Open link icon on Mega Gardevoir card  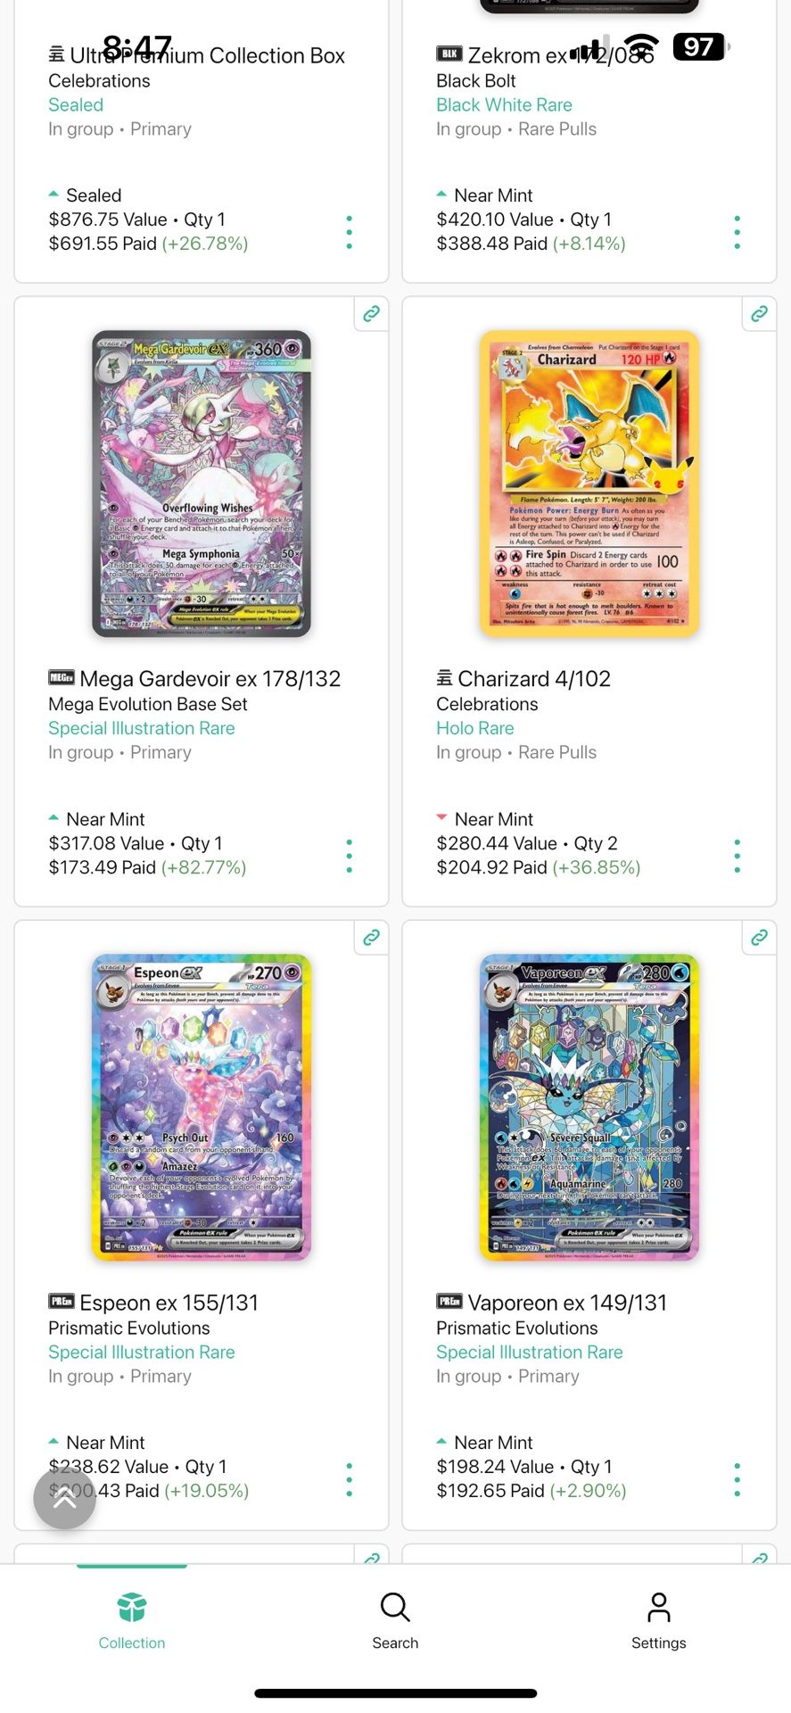pyautogui.click(x=371, y=313)
